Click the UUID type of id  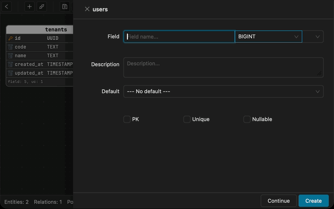tap(53, 38)
